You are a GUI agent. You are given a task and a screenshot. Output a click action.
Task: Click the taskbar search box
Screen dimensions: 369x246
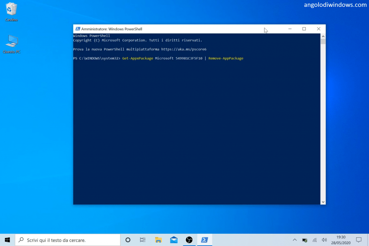pos(68,240)
